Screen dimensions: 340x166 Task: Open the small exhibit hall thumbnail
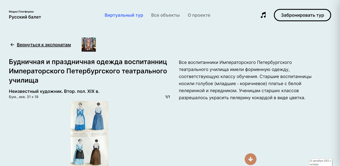click(x=89, y=45)
